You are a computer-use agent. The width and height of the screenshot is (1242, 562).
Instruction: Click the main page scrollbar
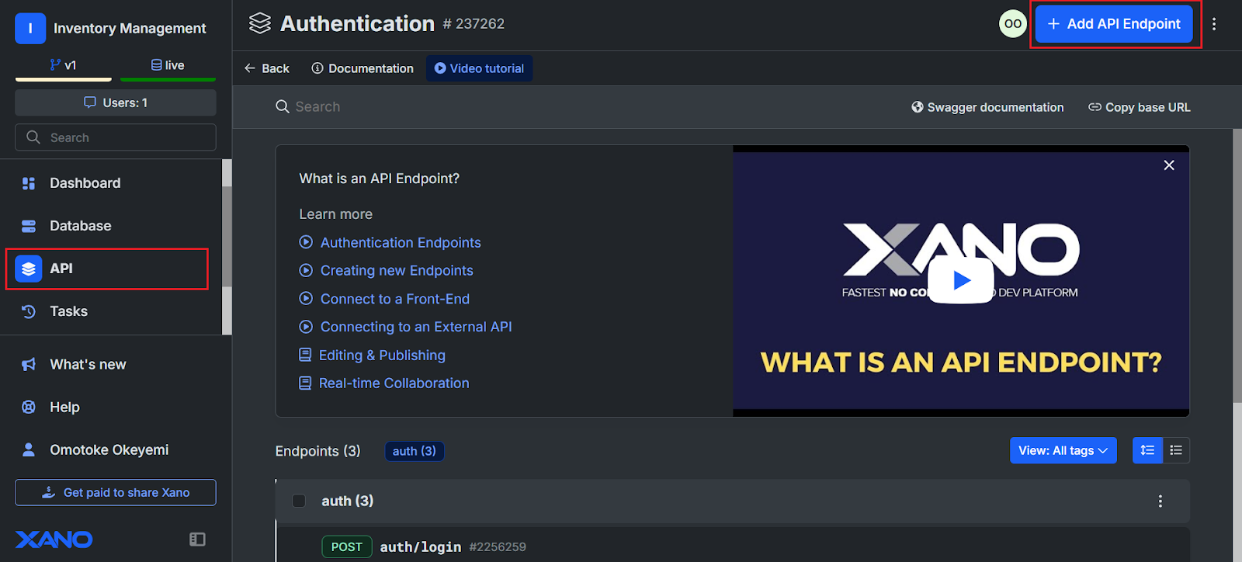pyautogui.click(x=1237, y=267)
